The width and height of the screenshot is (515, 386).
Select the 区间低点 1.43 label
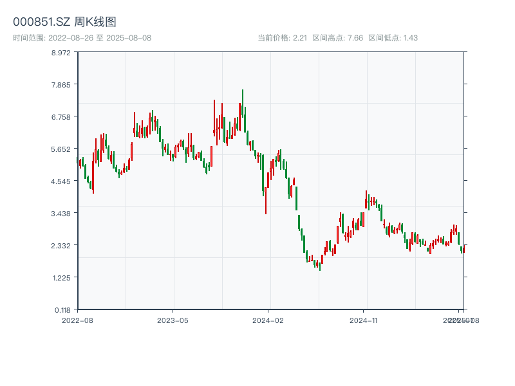tap(393, 38)
